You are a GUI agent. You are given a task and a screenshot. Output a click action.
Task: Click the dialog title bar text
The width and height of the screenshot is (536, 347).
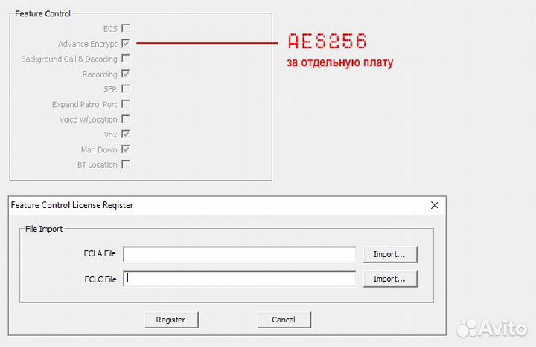(x=72, y=205)
